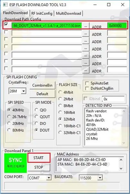Enable the seventh download path checkbox

coord(6,68)
